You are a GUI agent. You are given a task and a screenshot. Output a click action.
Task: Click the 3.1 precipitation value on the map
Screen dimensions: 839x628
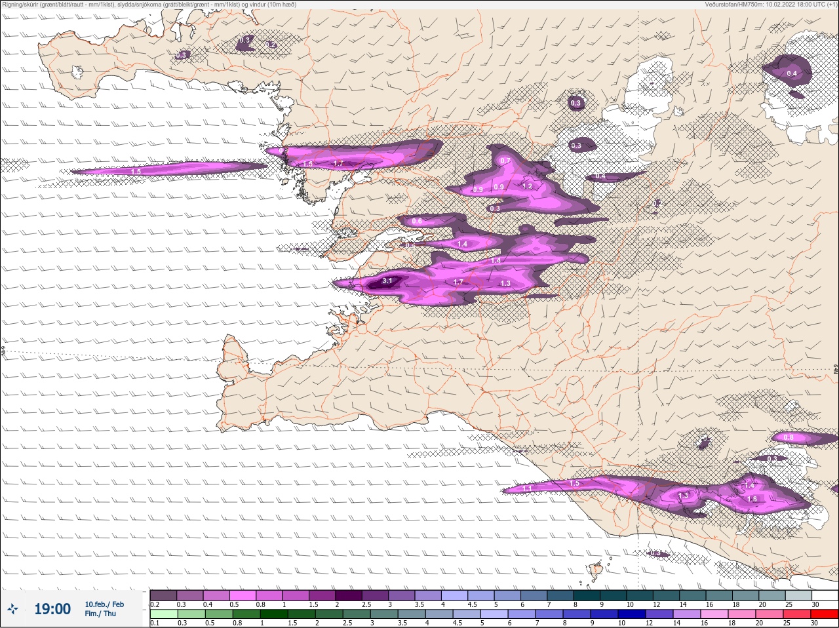click(x=387, y=281)
